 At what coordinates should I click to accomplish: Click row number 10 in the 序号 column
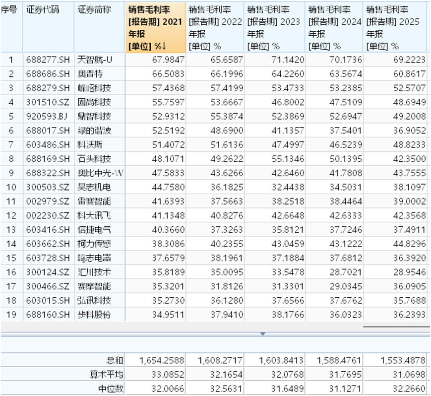tap(11, 187)
